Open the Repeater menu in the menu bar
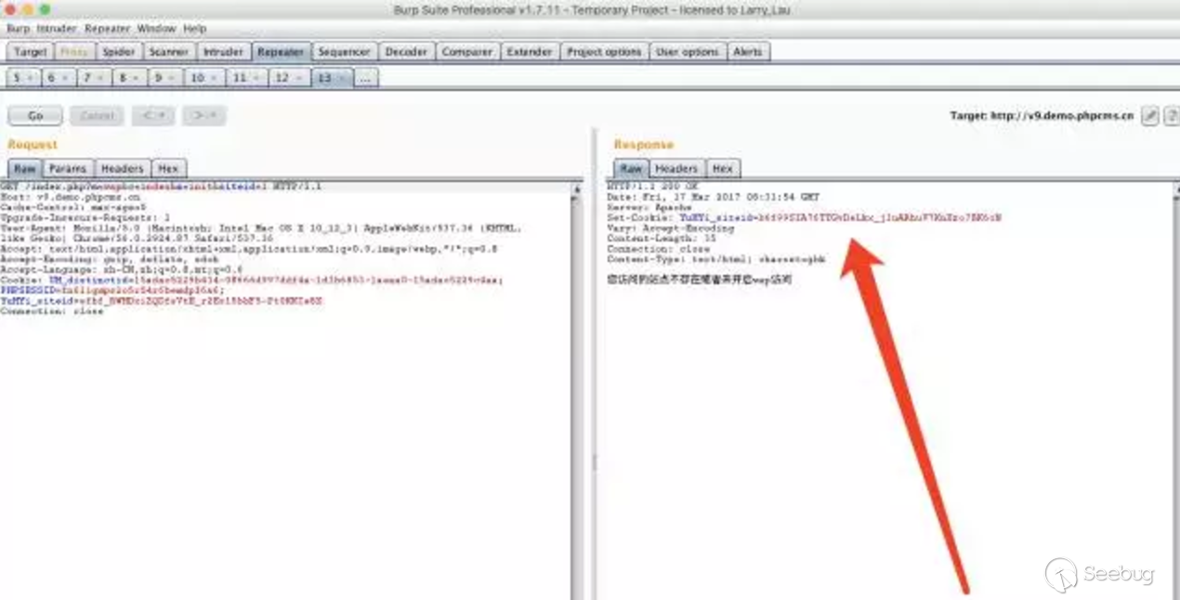1180x600 pixels. [107, 29]
